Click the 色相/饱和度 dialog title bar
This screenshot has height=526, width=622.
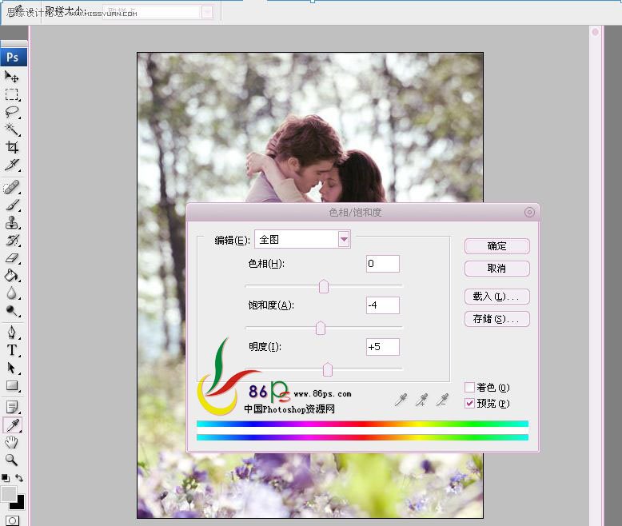click(363, 212)
